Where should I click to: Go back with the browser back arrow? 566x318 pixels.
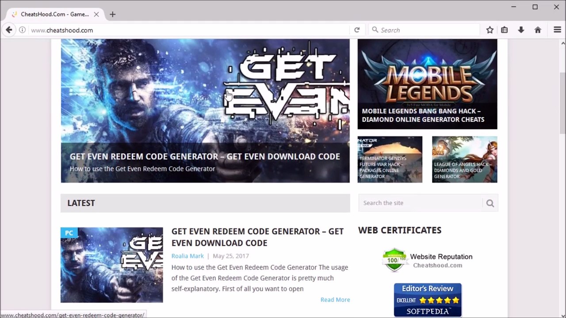click(9, 30)
